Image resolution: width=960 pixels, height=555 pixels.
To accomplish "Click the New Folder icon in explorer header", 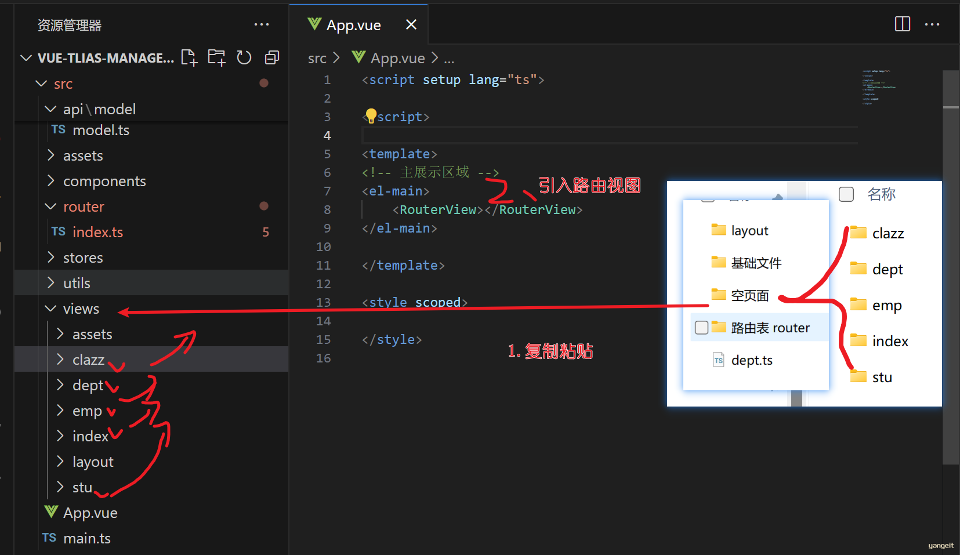I will coord(216,57).
